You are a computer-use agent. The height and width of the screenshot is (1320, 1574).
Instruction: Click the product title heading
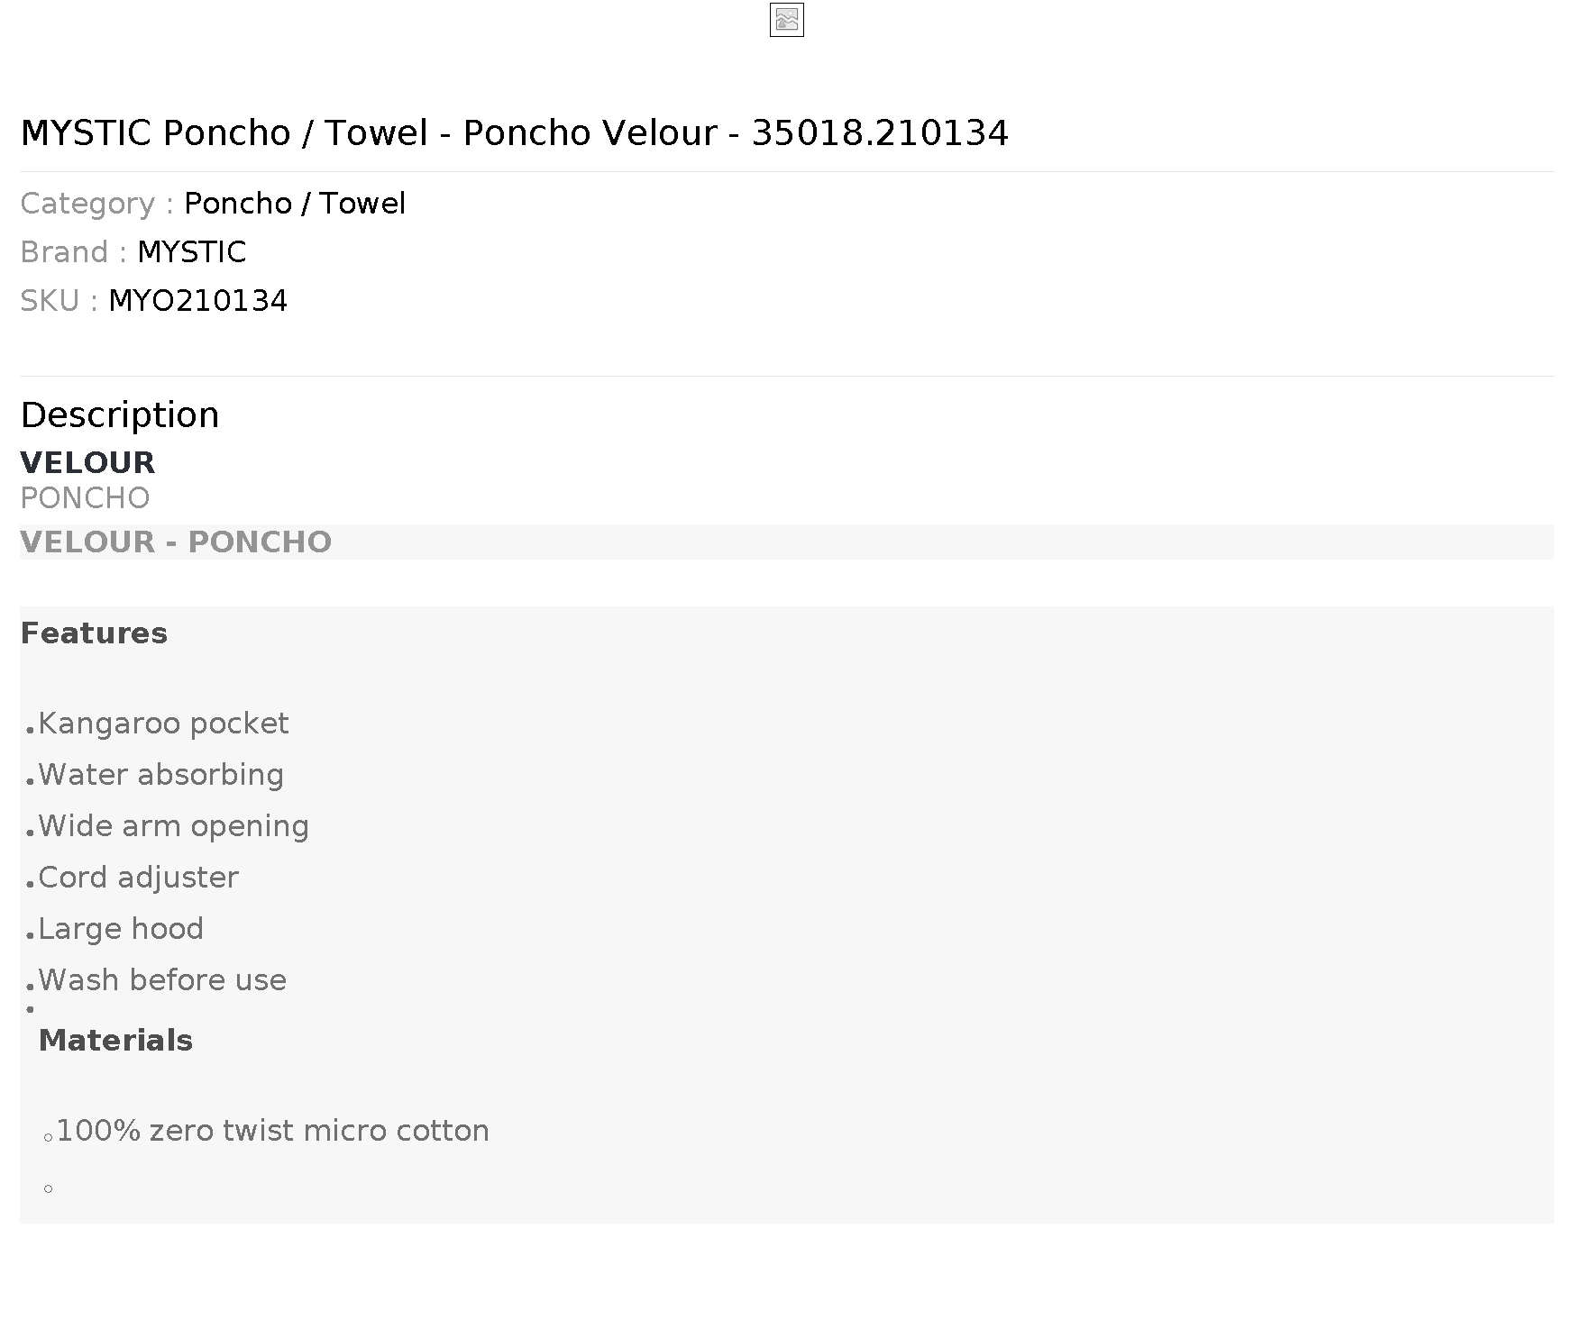(515, 133)
